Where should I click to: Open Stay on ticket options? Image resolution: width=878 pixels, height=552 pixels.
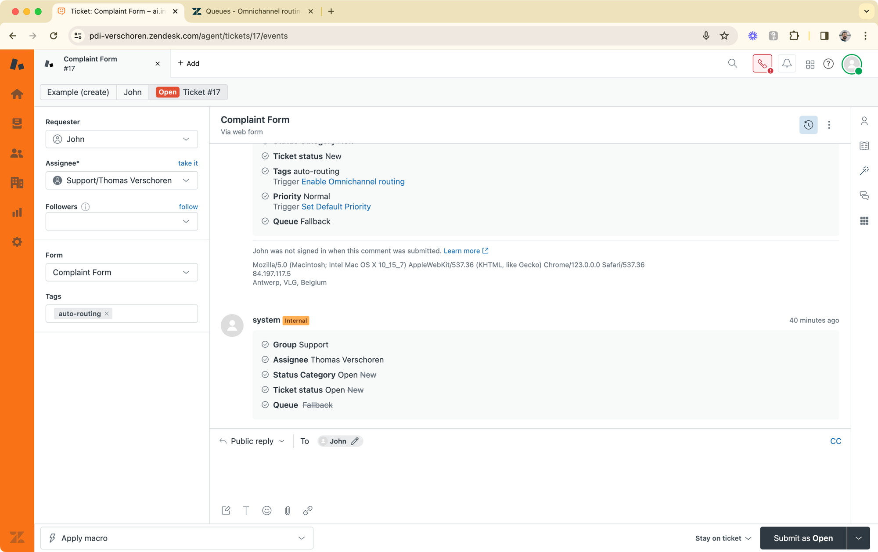click(x=723, y=538)
